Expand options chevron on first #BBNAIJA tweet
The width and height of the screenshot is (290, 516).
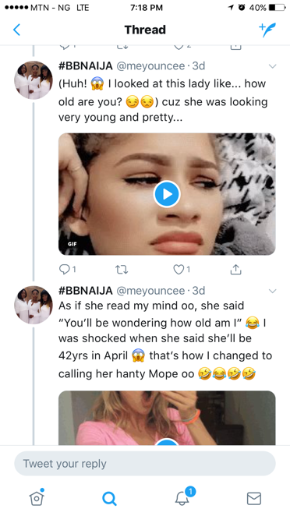tap(273, 66)
